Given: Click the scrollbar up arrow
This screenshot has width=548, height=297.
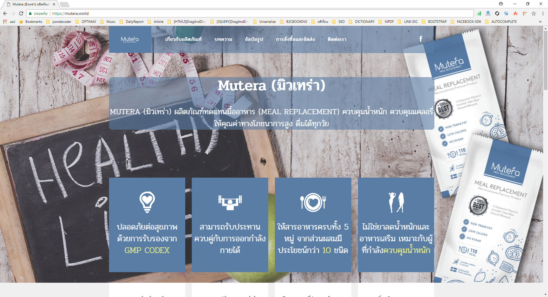Looking at the screenshot, I should pos(545,28).
